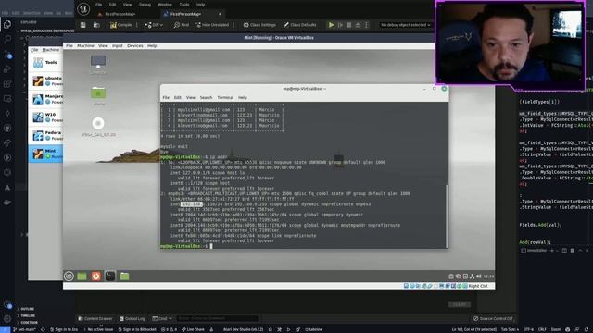Select the Manjaro VM in VirtualBox list
The height and width of the screenshot is (333, 593).
point(45,99)
